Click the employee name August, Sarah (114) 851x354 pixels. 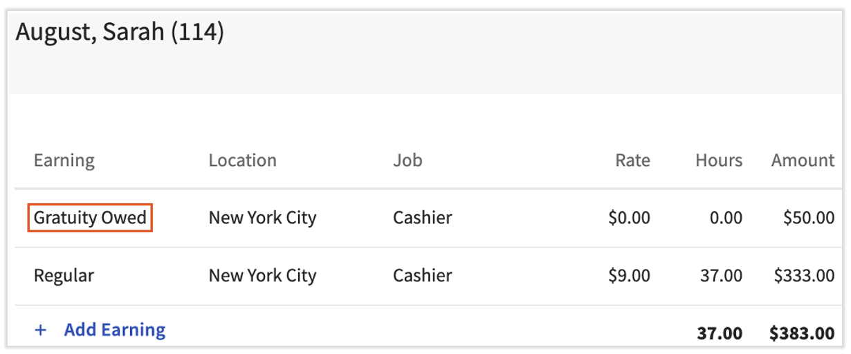tap(120, 32)
